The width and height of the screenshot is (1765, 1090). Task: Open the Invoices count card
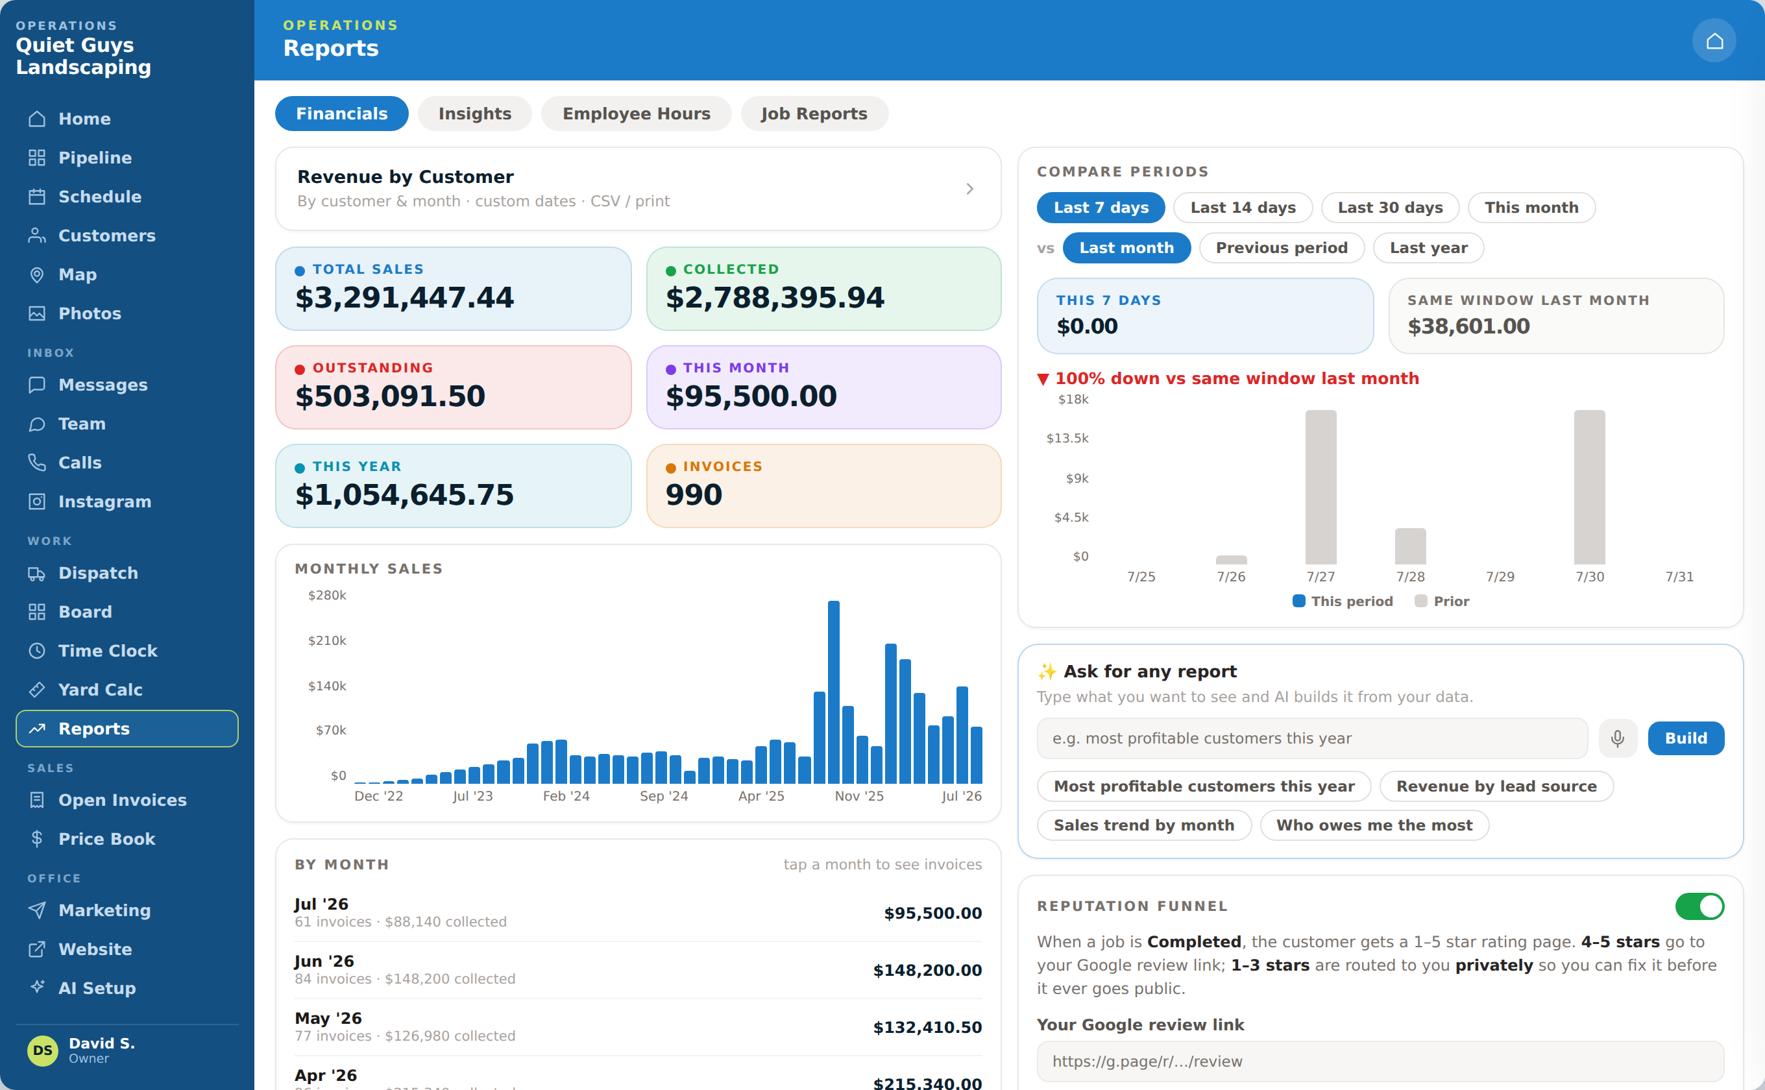823,487
